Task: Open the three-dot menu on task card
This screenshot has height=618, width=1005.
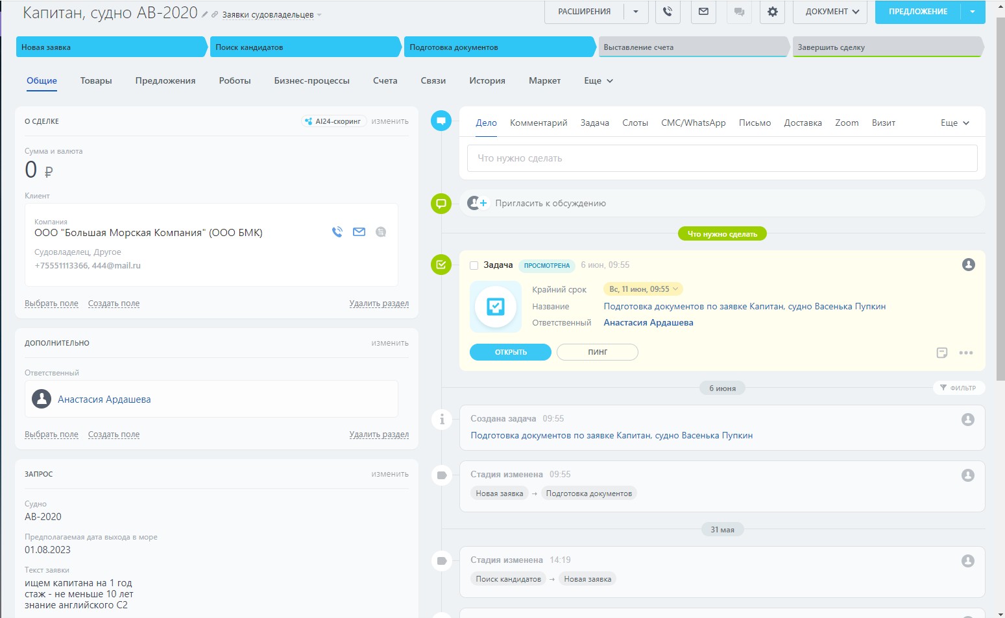Action: (965, 353)
